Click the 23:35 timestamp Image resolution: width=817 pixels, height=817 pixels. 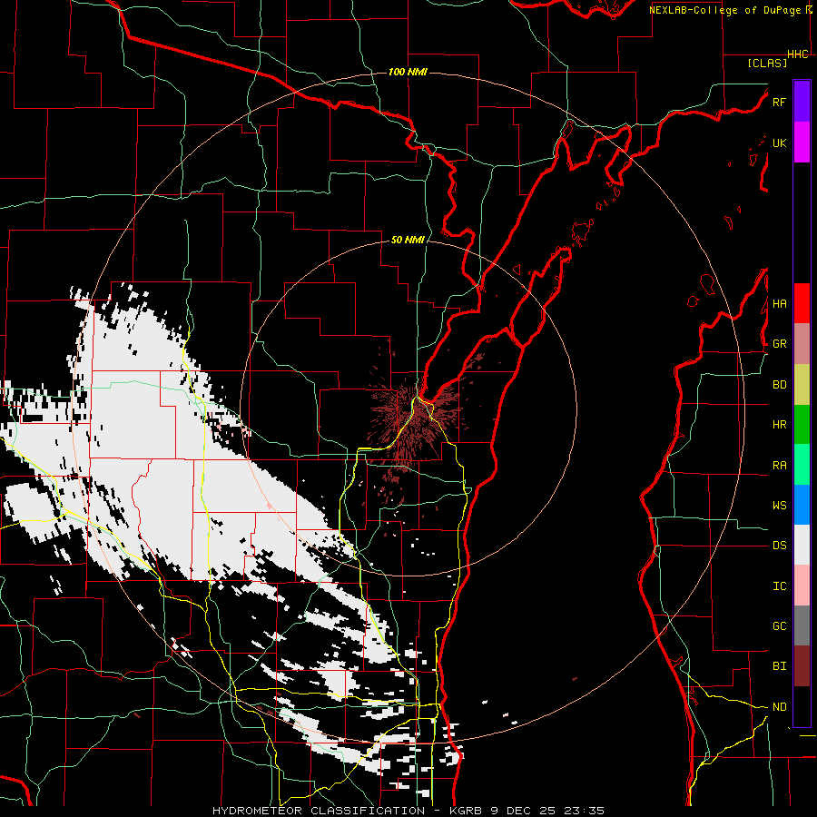tap(586, 811)
